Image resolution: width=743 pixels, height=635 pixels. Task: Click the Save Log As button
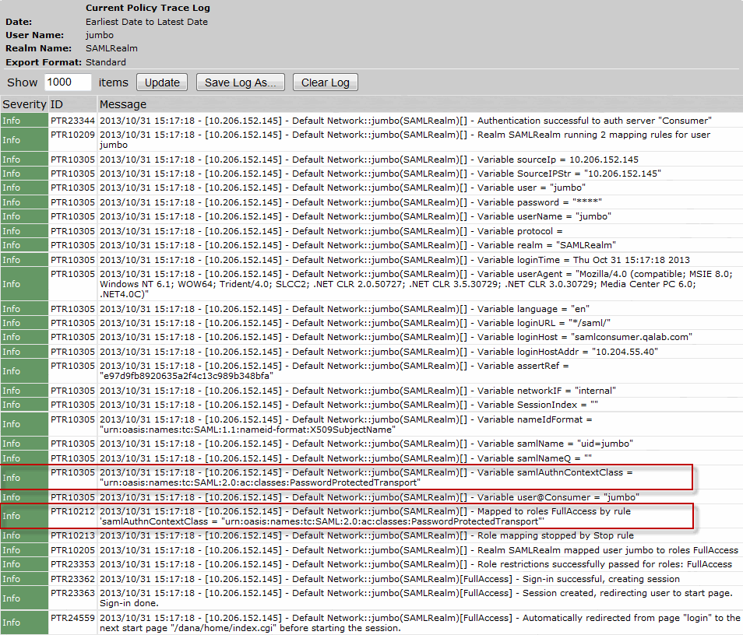point(240,82)
